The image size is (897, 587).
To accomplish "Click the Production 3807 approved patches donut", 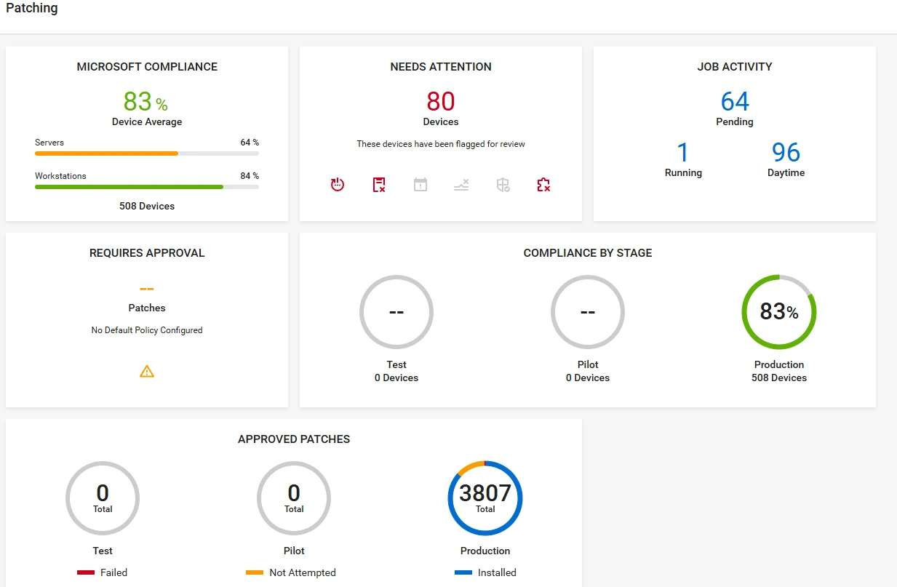I will click(x=485, y=498).
